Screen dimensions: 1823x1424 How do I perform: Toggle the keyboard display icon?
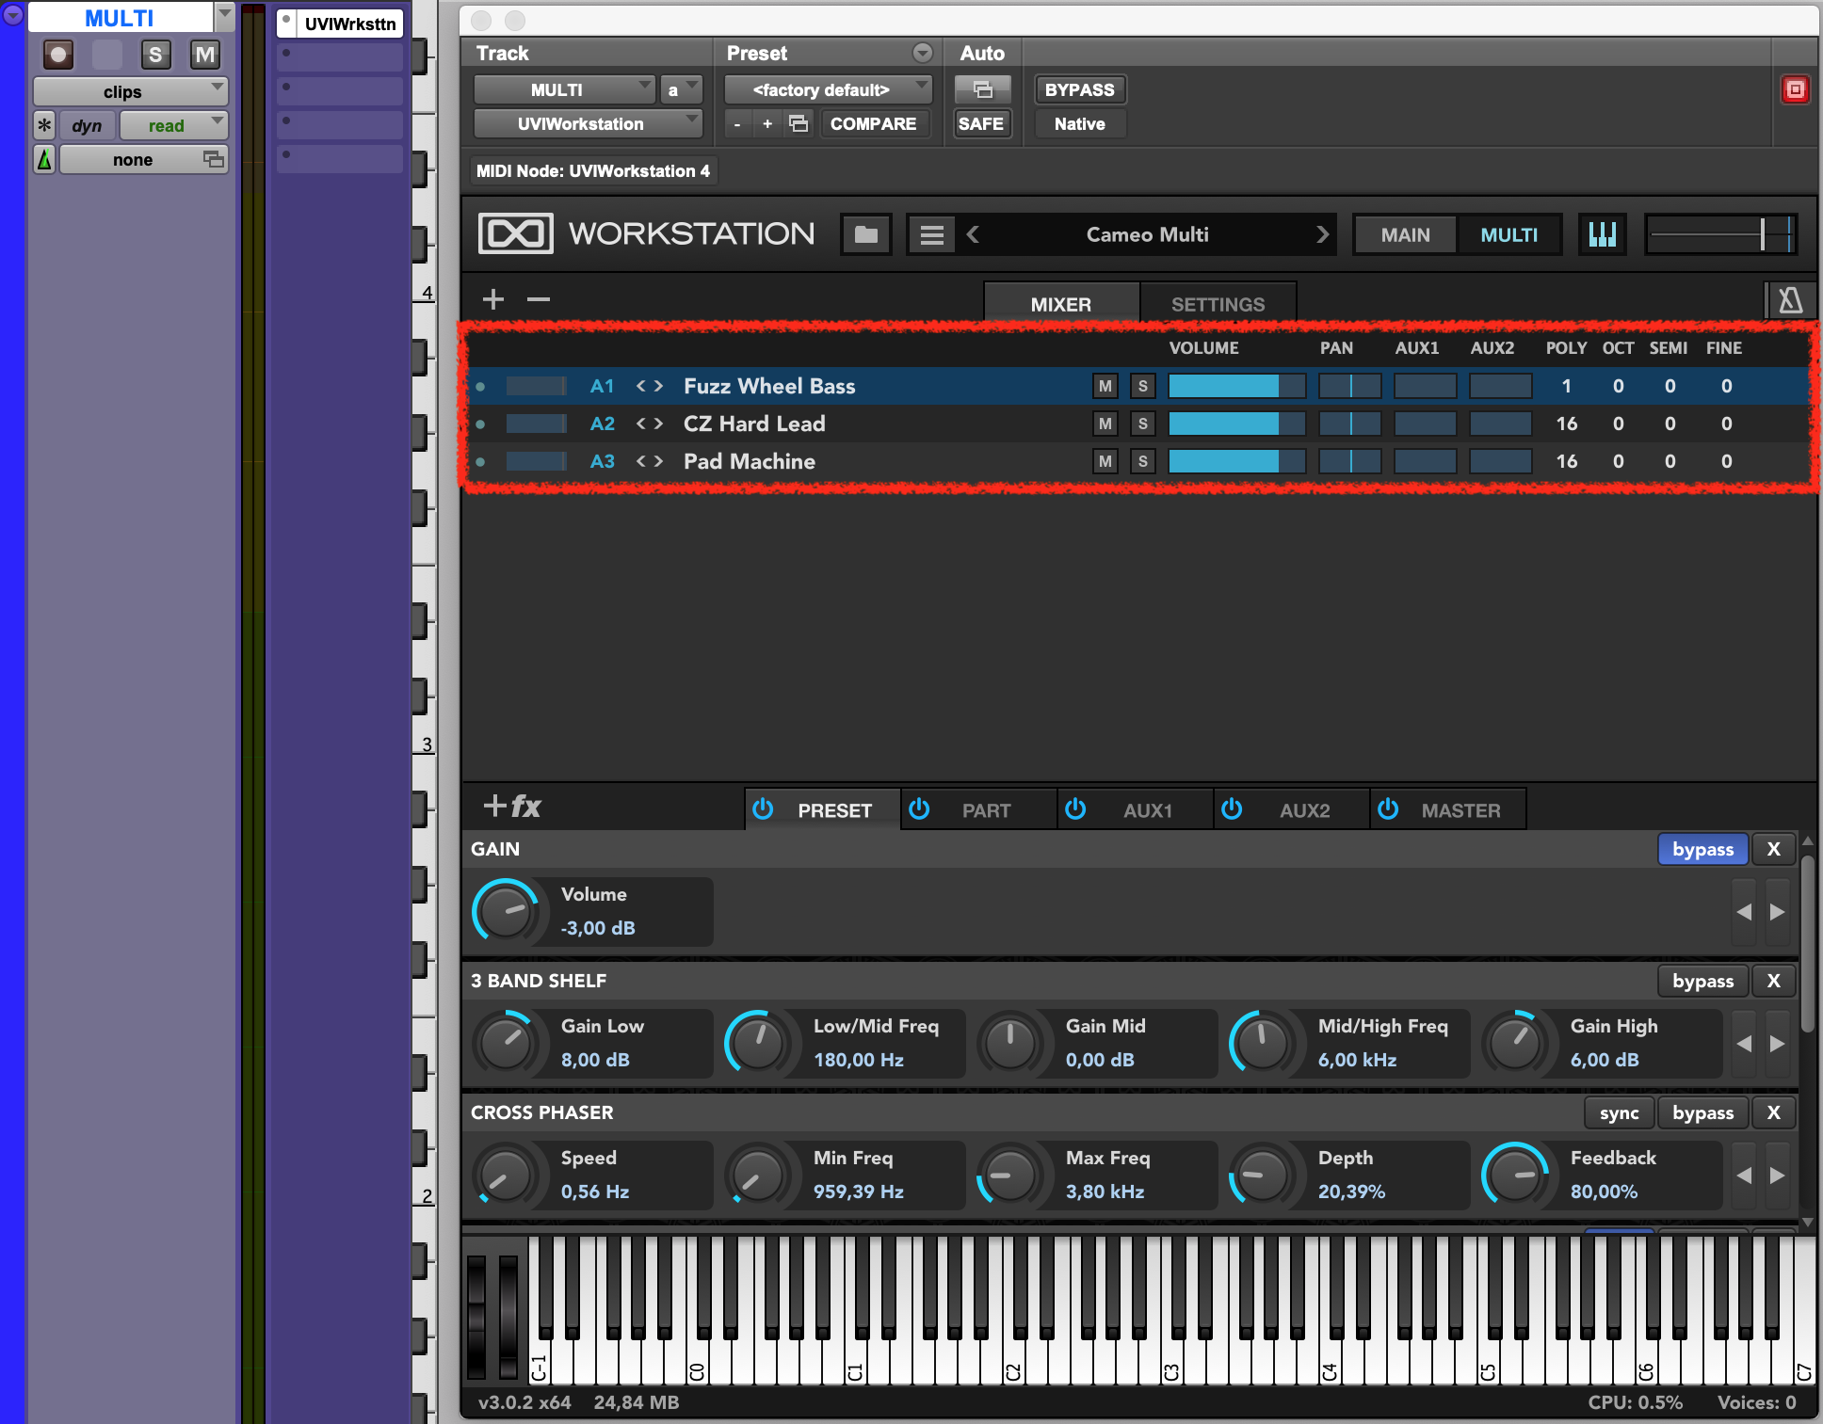pyautogui.click(x=1602, y=234)
